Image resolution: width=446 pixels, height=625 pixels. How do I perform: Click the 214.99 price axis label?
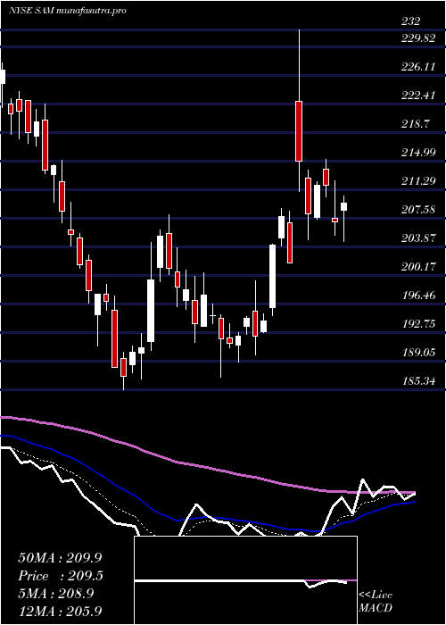(x=418, y=153)
